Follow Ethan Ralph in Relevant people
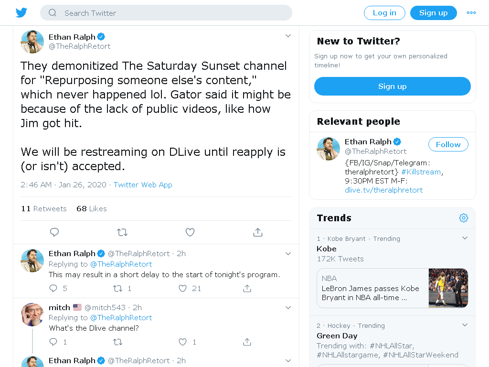This screenshot has width=489, height=367. click(448, 144)
